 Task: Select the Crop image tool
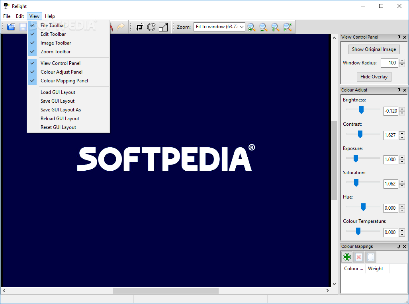(x=139, y=27)
